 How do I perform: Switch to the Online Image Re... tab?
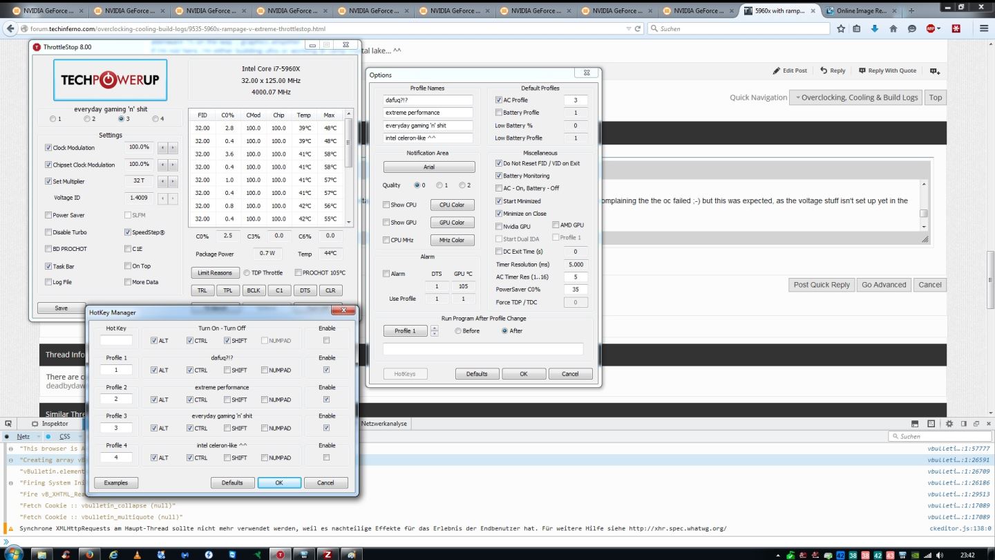point(860,10)
